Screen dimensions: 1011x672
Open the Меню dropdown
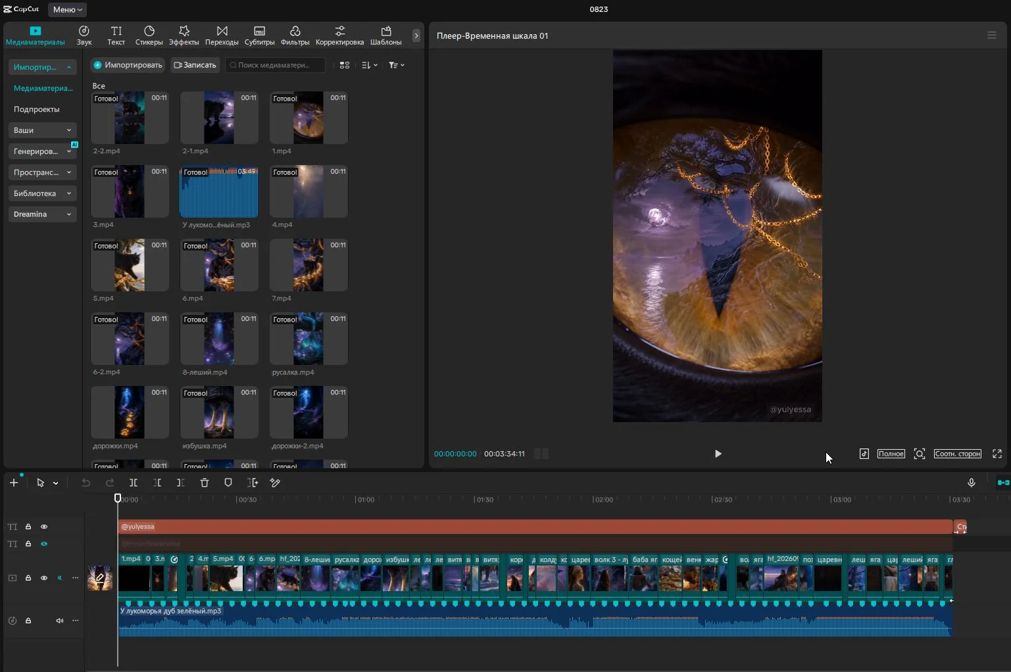pyautogui.click(x=68, y=10)
